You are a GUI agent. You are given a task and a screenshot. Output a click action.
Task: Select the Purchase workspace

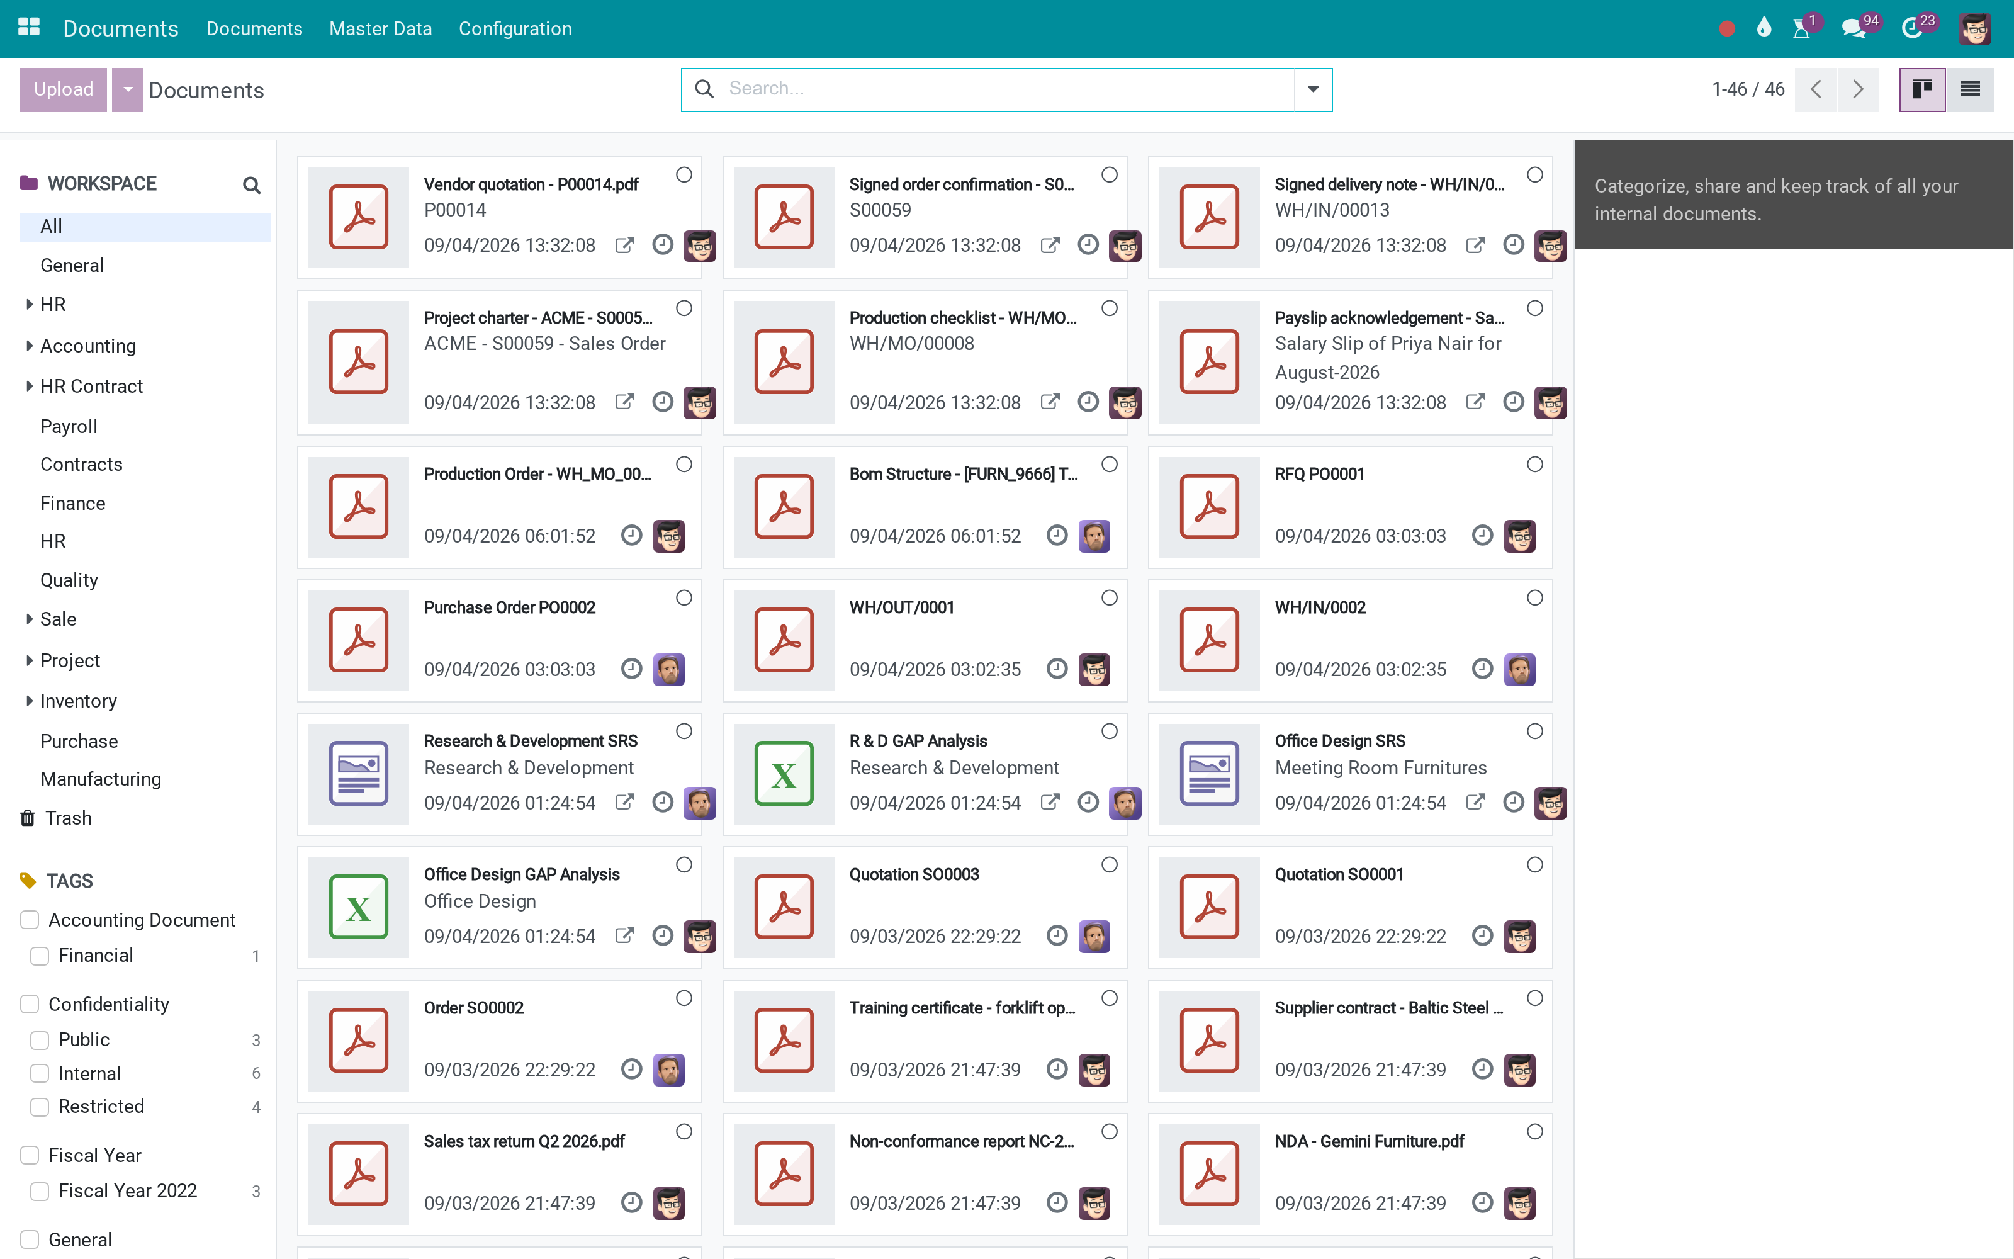click(x=79, y=741)
